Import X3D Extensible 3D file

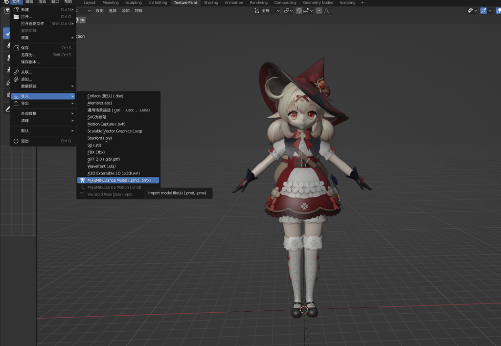(118, 173)
